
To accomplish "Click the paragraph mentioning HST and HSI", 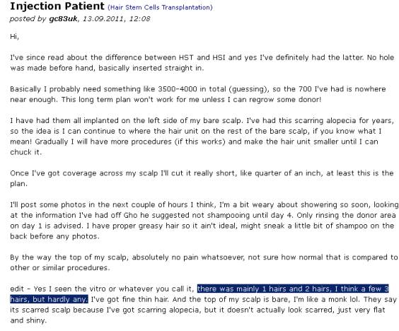I will [202, 62].
